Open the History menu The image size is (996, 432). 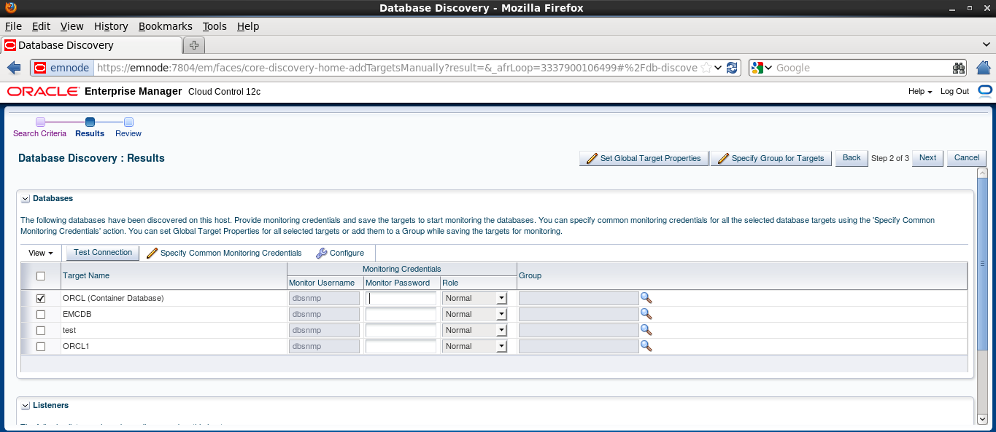point(111,26)
